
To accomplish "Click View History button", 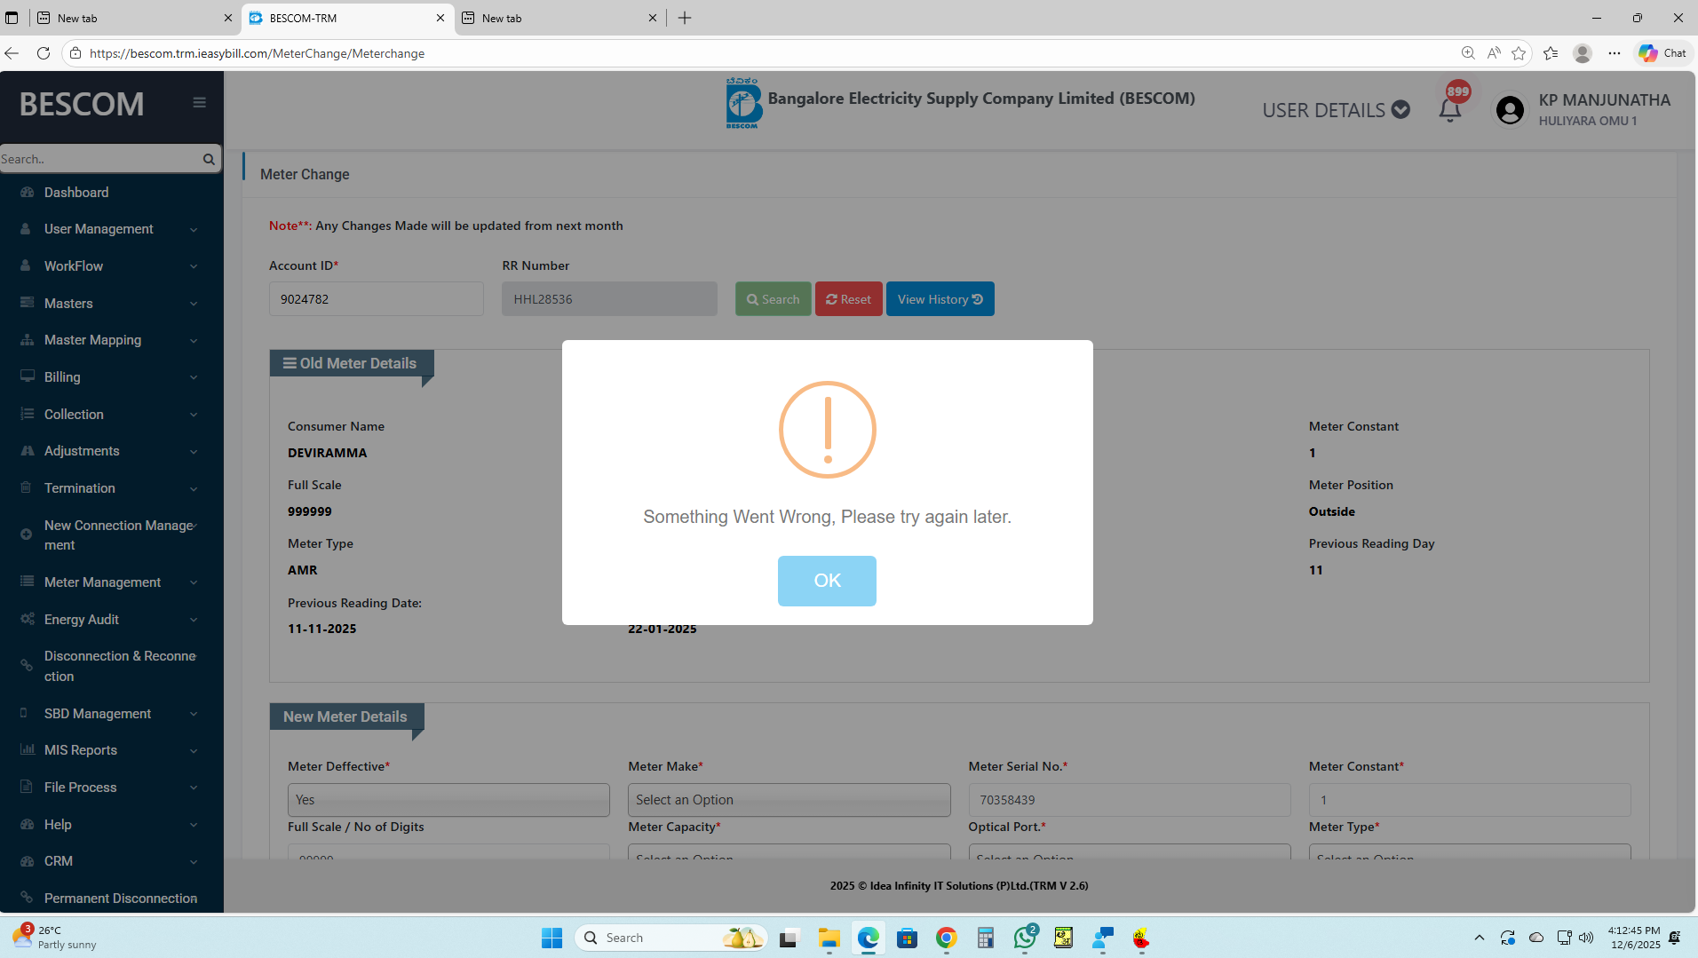I will pyautogui.click(x=940, y=299).
